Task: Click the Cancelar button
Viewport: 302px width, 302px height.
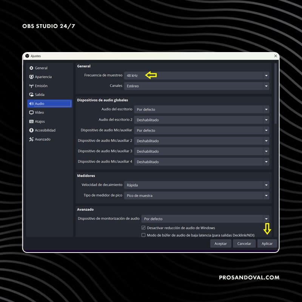Action: [244, 243]
